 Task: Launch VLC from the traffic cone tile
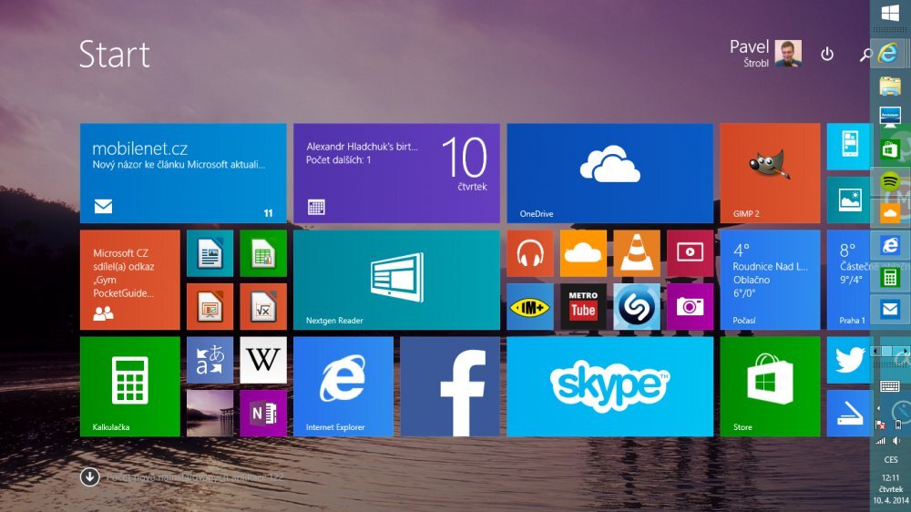[x=637, y=253]
